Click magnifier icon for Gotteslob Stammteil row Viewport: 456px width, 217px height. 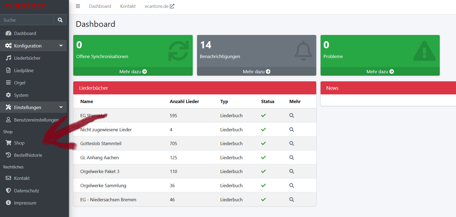[x=292, y=143]
